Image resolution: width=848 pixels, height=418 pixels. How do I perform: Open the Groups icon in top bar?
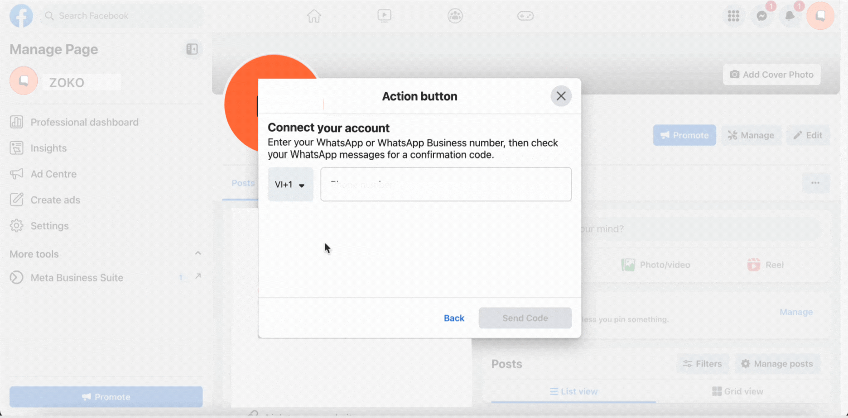click(x=455, y=16)
